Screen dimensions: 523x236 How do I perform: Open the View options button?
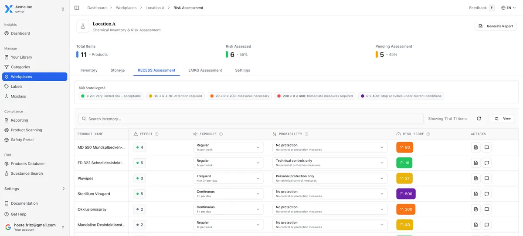pos(502,119)
